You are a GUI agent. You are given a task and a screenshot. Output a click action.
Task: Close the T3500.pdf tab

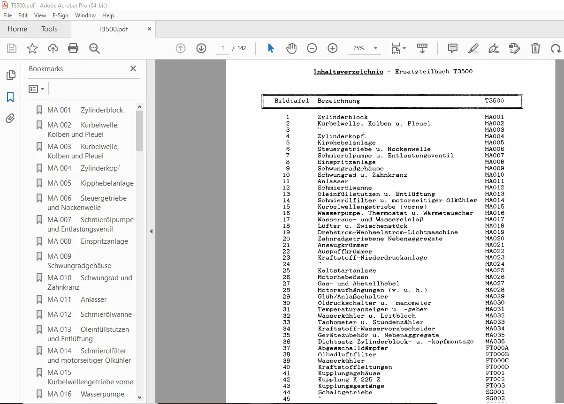click(149, 29)
